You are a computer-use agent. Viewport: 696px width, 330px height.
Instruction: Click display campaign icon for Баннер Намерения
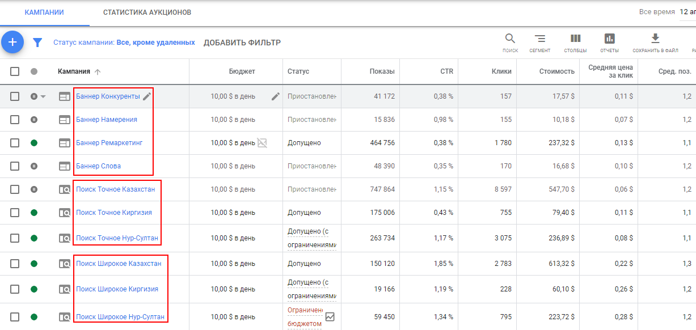[65, 120]
